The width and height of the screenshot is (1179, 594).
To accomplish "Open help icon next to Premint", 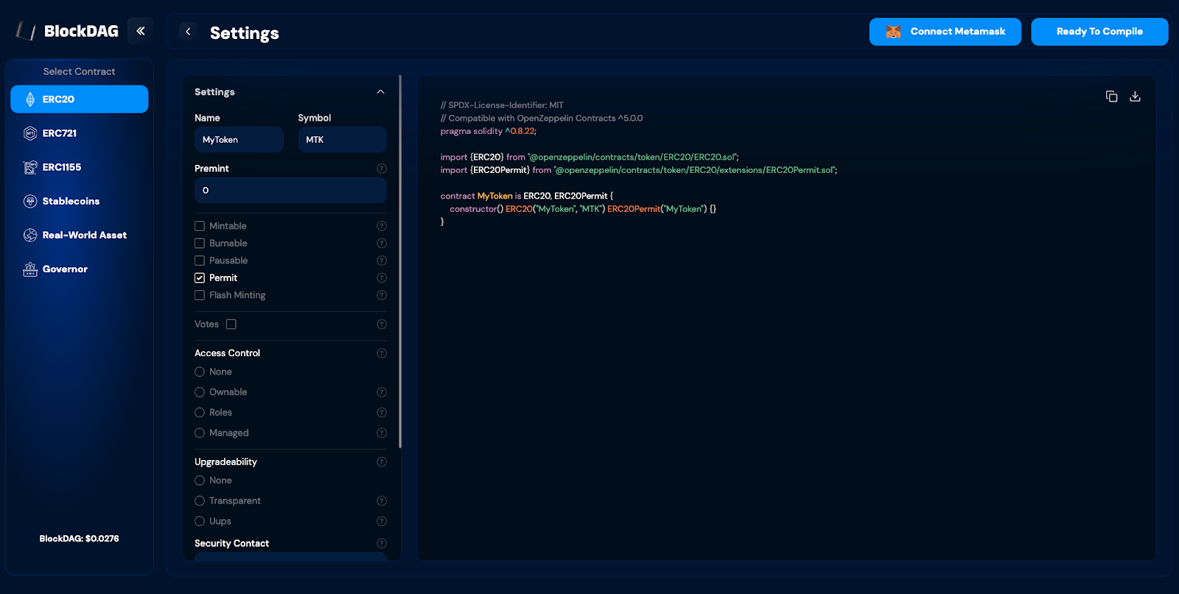I will 382,169.
